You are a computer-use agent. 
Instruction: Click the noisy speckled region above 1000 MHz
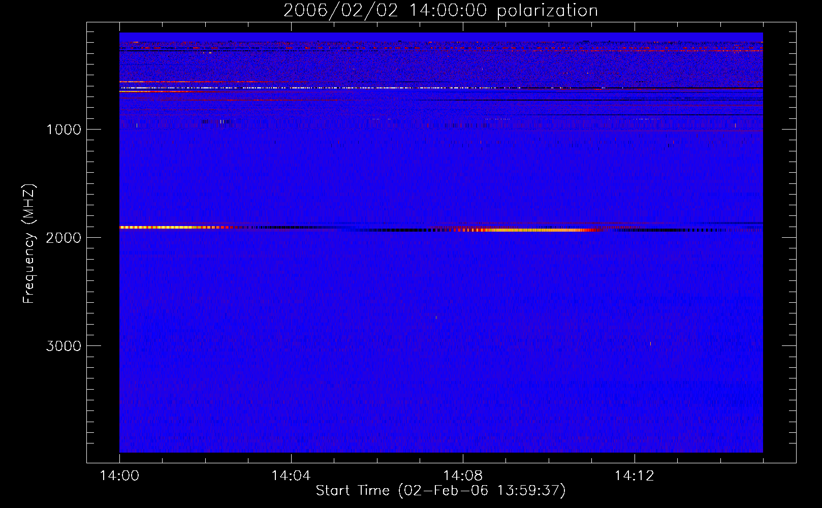click(x=441, y=66)
